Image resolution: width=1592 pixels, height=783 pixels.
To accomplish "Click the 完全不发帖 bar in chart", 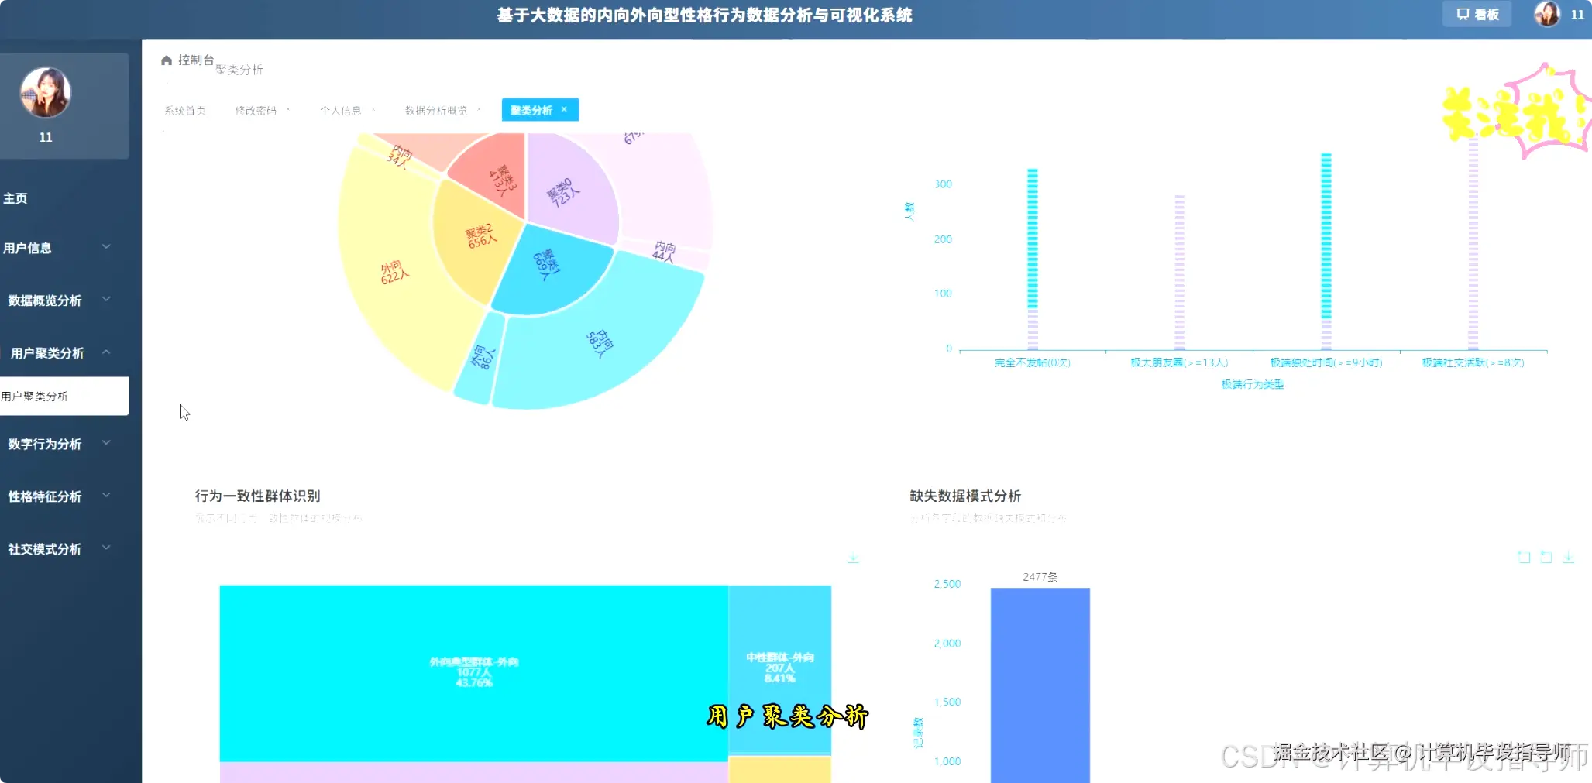I will (1033, 259).
